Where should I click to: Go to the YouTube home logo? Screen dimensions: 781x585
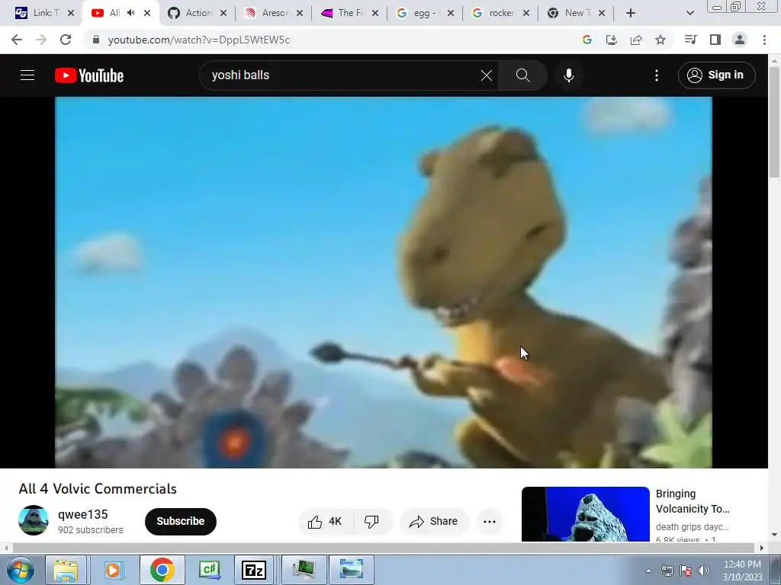pyautogui.click(x=89, y=75)
